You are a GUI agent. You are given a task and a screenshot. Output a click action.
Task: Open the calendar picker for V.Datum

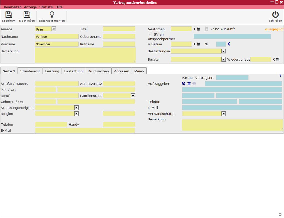click(198, 44)
